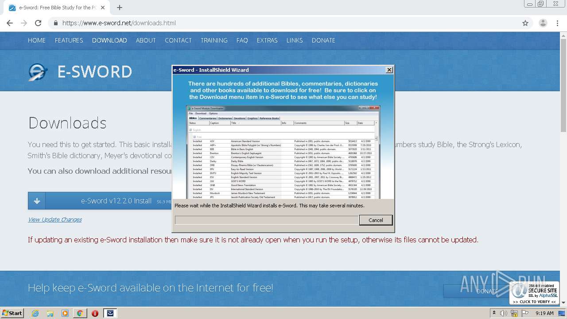Open the ABOUT nav item
Image resolution: width=567 pixels, height=319 pixels.
[146, 40]
